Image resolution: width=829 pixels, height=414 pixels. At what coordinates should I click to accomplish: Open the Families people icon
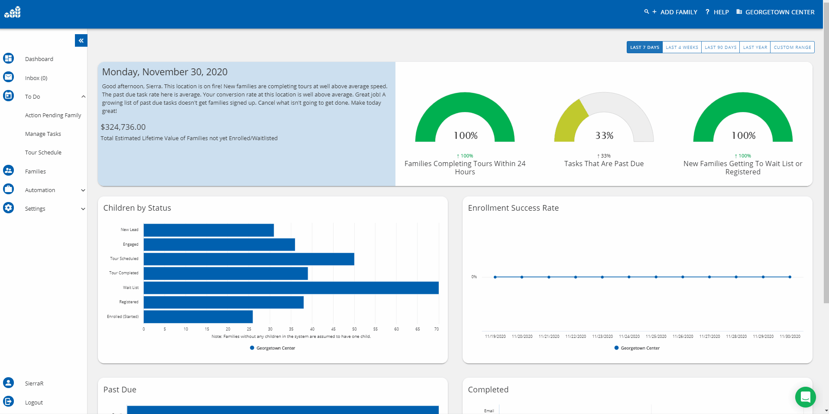click(x=9, y=170)
